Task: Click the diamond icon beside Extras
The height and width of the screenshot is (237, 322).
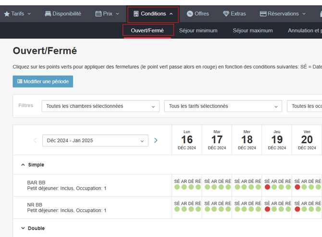Action: [x=226, y=14]
